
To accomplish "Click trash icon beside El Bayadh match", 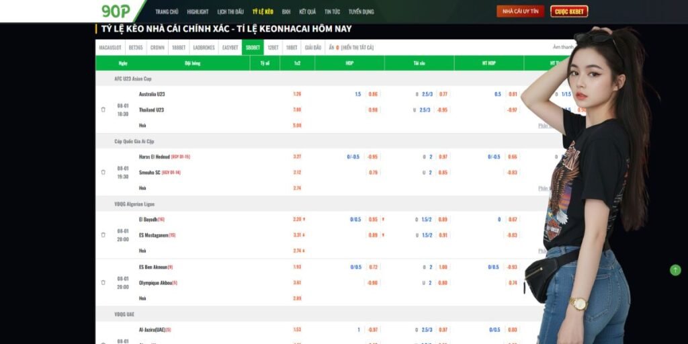I will pyautogui.click(x=103, y=234).
